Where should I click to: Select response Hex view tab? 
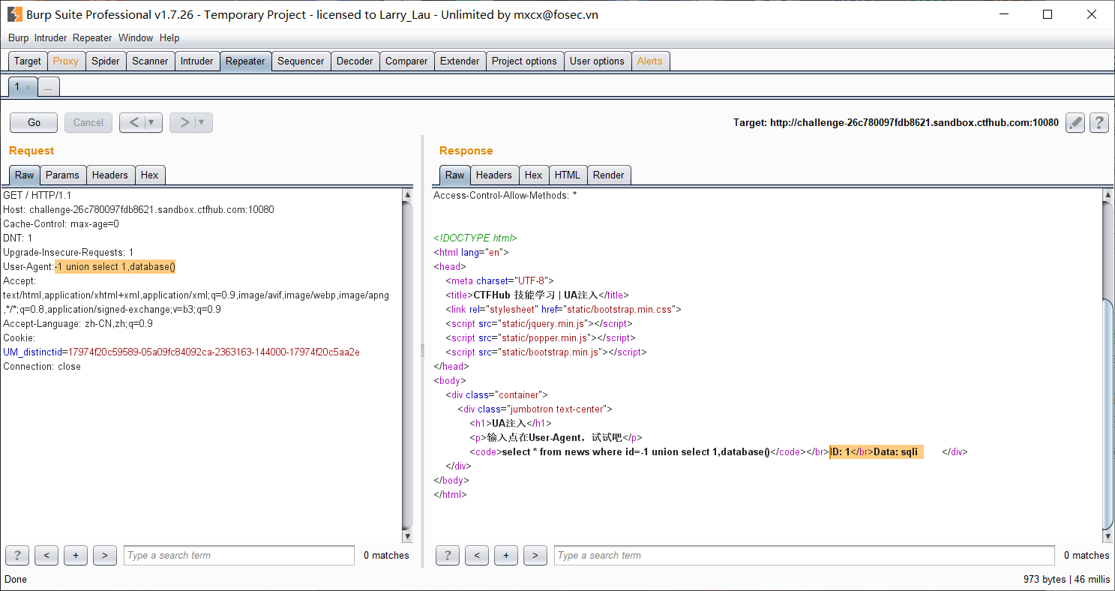pyautogui.click(x=534, y=175)
